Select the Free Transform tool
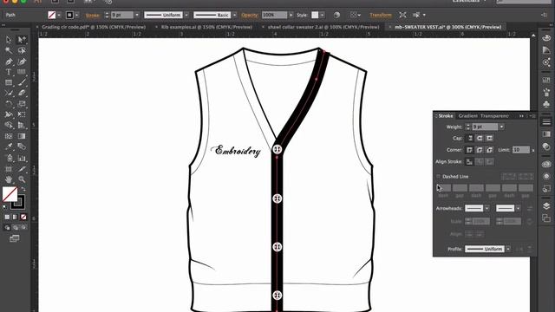 click(x=22, y=114)
